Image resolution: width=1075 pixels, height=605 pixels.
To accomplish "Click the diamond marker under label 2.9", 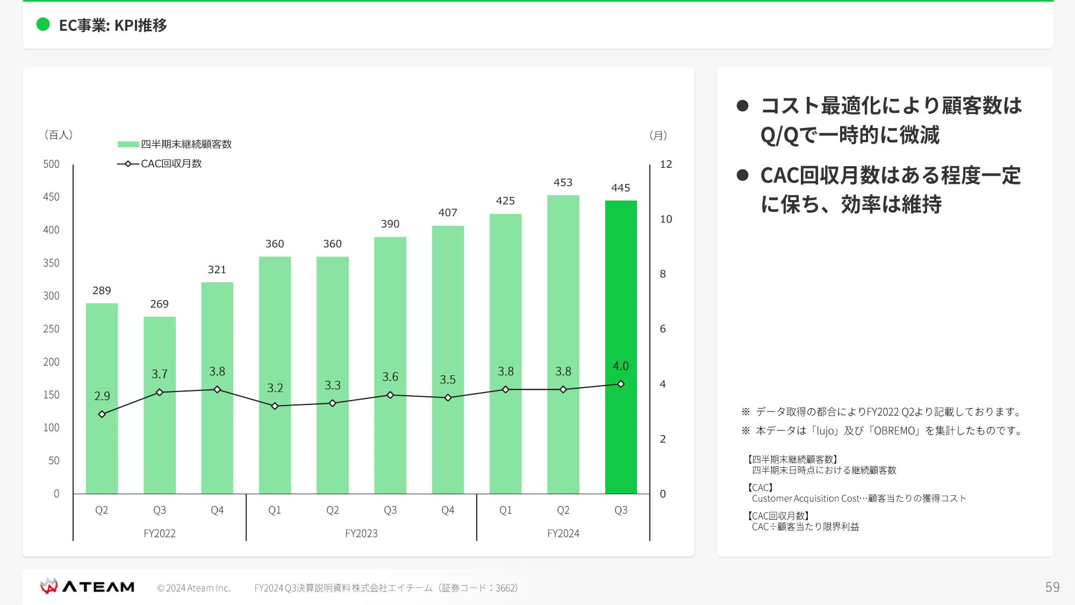I will coord(102,414).
